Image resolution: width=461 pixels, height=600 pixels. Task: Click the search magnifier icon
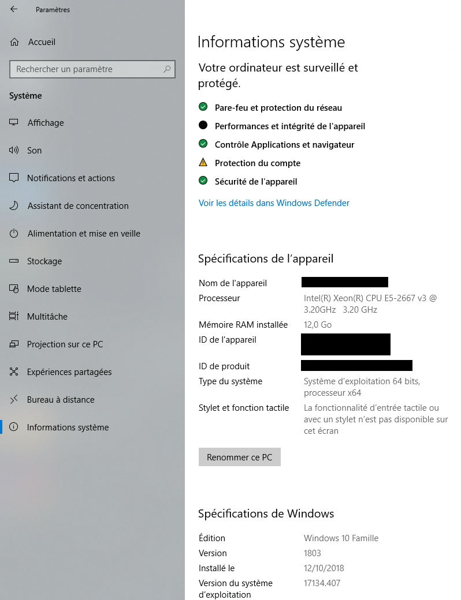(x=167, y=69)
